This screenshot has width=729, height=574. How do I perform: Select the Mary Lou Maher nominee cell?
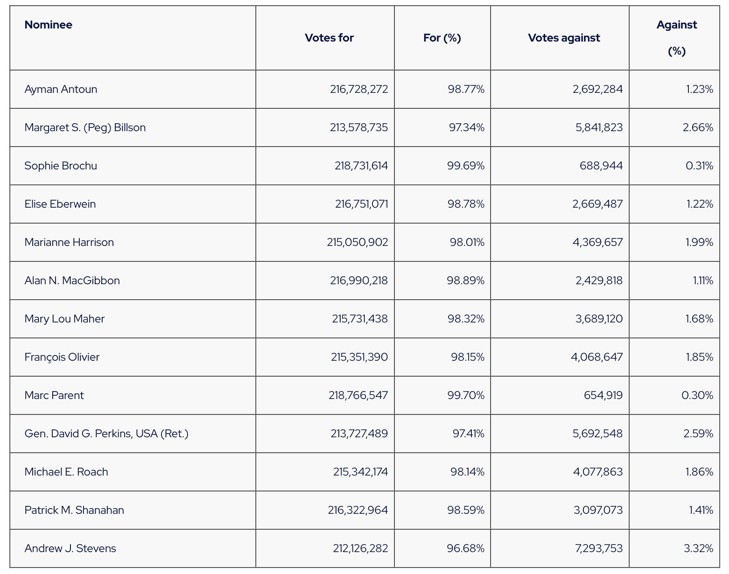pyautogui.click(x=64, y=319)
